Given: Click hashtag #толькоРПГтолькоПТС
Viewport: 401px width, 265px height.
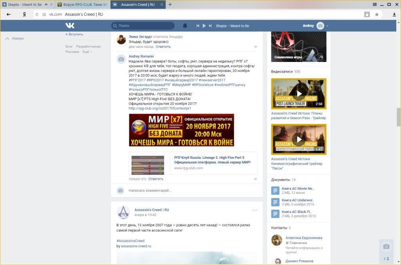Looking at the screenshot, I should (x=148, y=90).
